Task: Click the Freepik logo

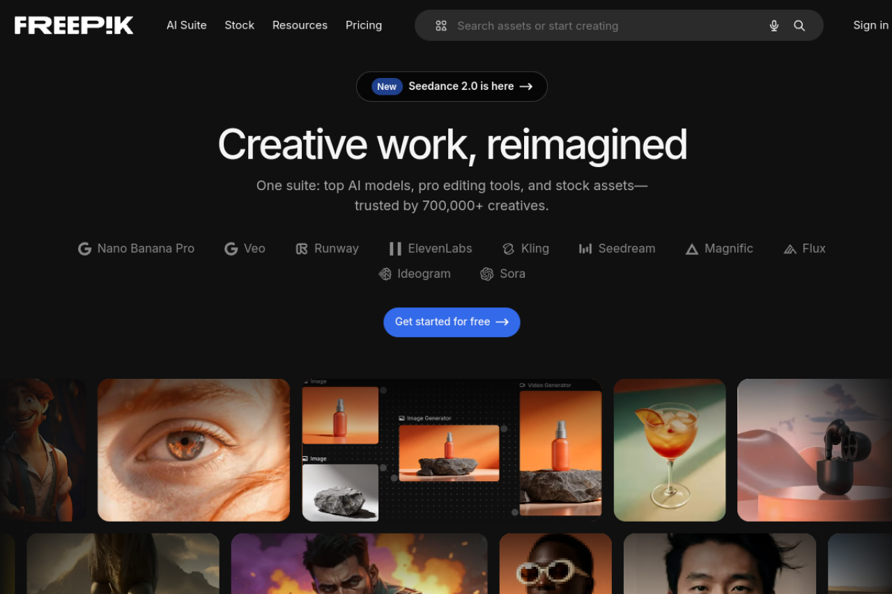Action: pyautogui.click(x=74, y=26)
